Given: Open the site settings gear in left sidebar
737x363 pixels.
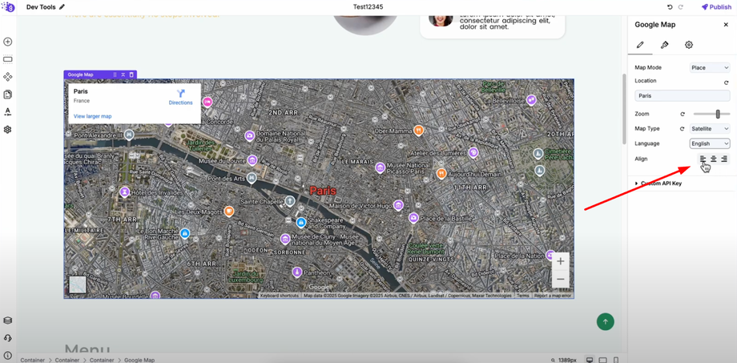Looking at the screenshot, I should (x=7, y=129).
